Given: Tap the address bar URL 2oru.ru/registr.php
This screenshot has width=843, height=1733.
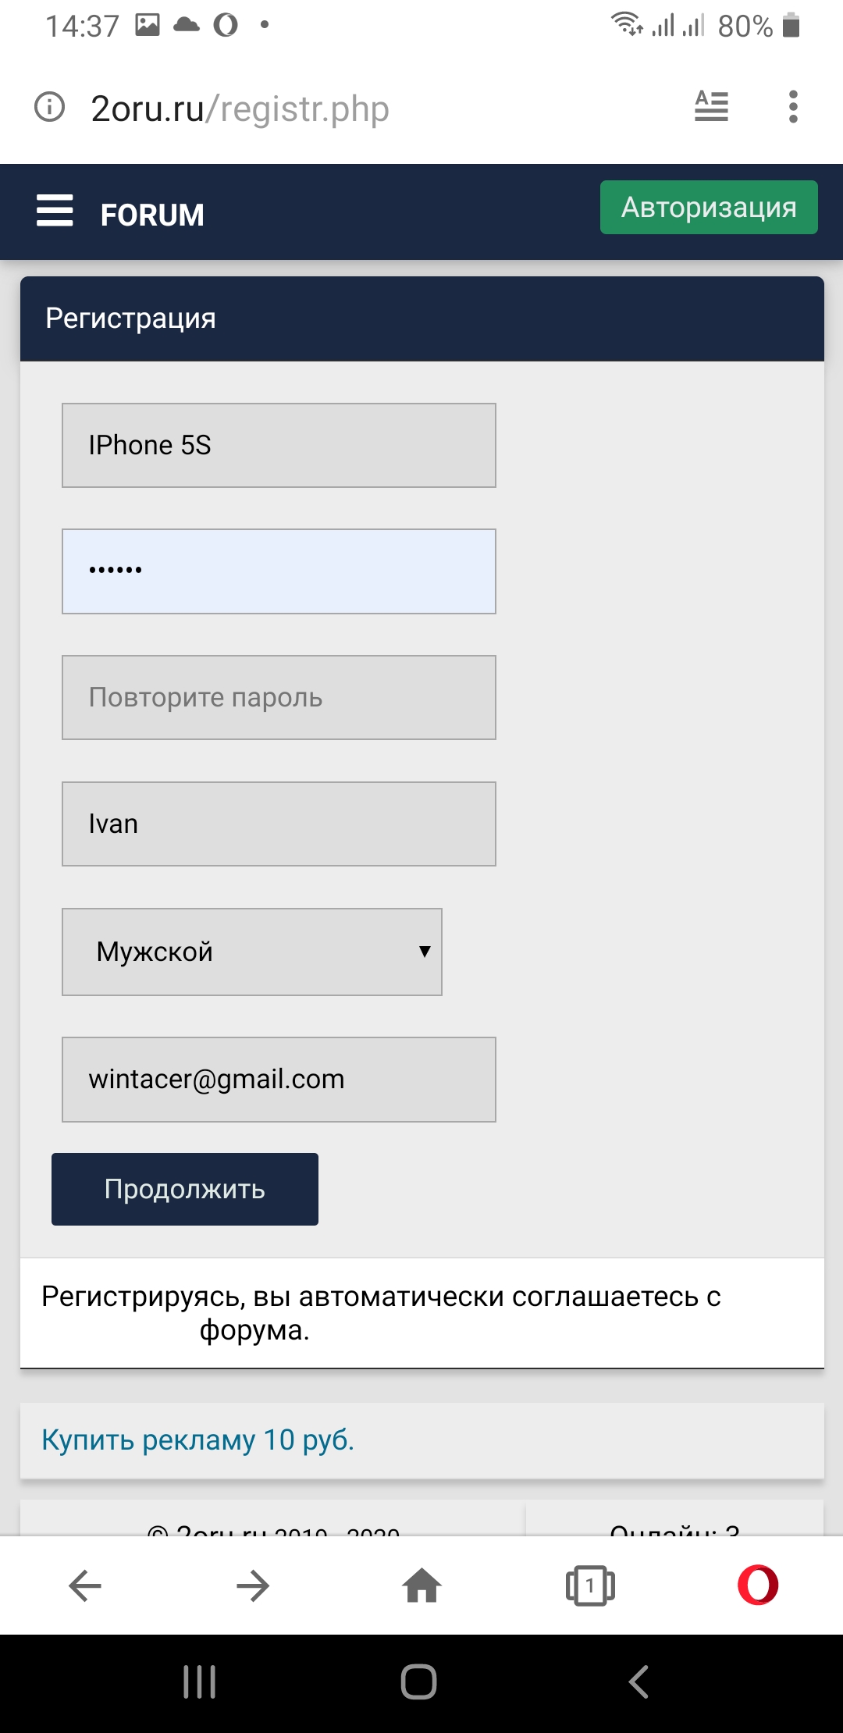Looking at the screenshot, I should pos(240,109).
